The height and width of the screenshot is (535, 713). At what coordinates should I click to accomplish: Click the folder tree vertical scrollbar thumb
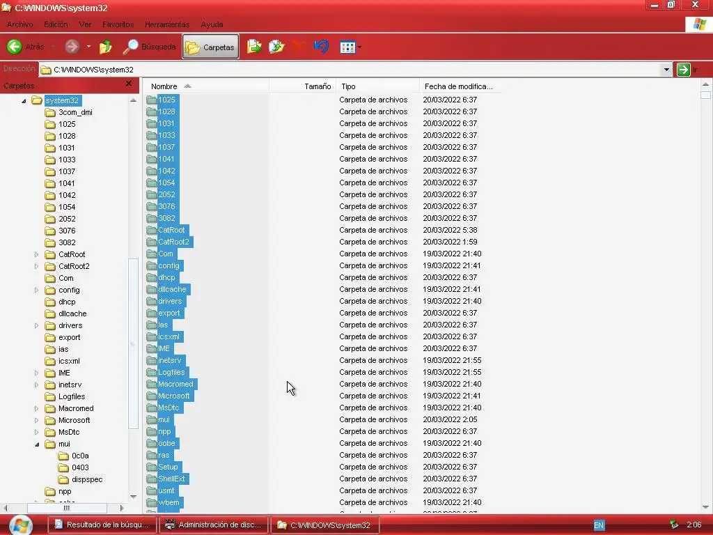(133, 343)
